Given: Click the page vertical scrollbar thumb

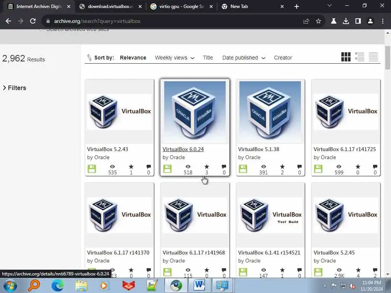Looking at the screenshot, I should click(x=388, y=58).
